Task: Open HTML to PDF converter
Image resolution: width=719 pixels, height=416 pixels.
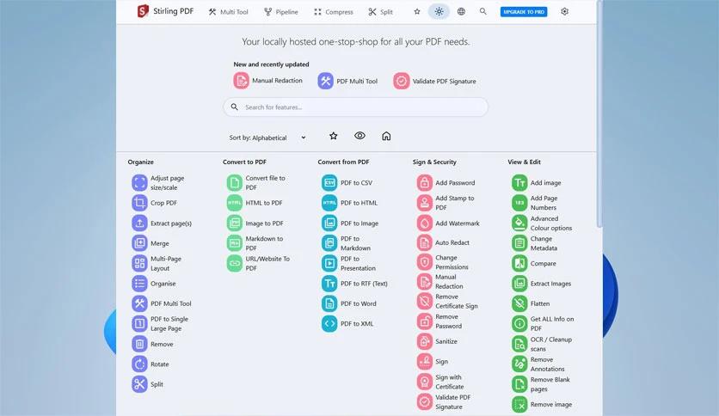Action: pyautogui.click(x=255, y=203)
